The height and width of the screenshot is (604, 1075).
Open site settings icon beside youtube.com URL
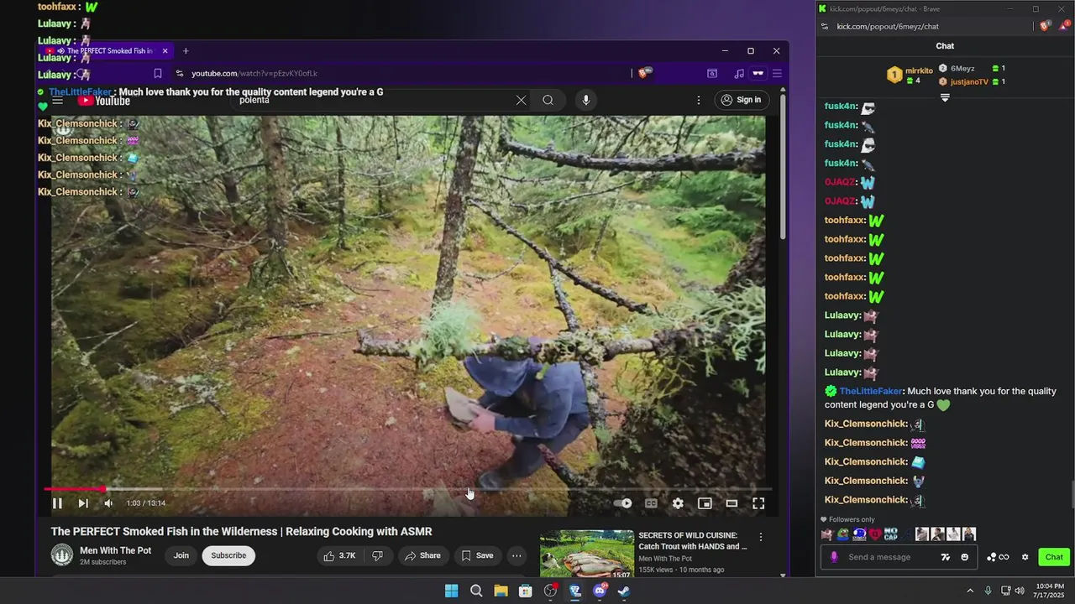pos(180,73)
